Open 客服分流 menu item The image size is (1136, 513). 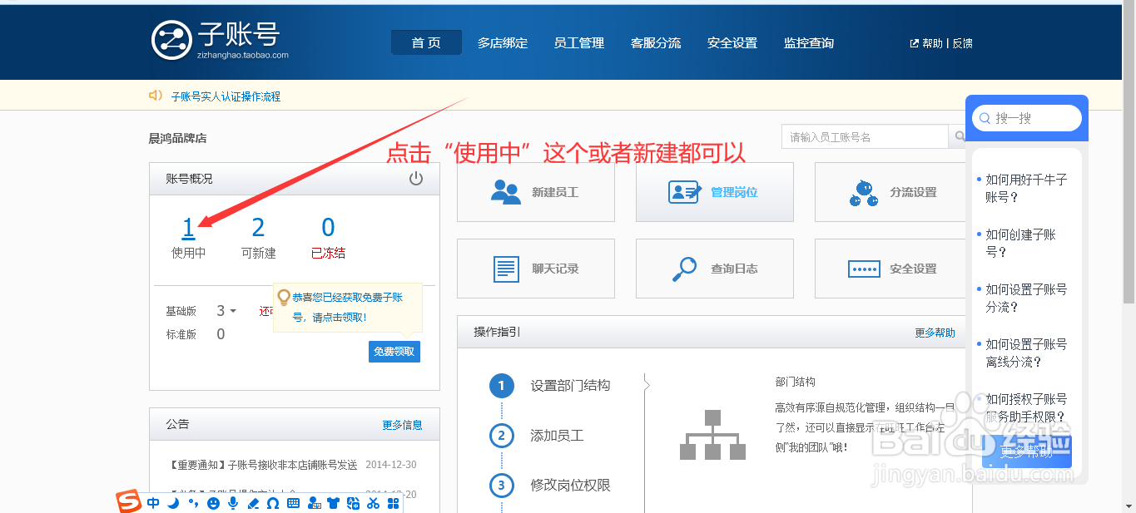(x=656, y=43)
